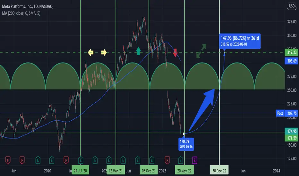Click the 375.00 price scale value
Image resolution: width=299 pixels, height=176 pixels.
pyautogui.click(x=292, y=22)
